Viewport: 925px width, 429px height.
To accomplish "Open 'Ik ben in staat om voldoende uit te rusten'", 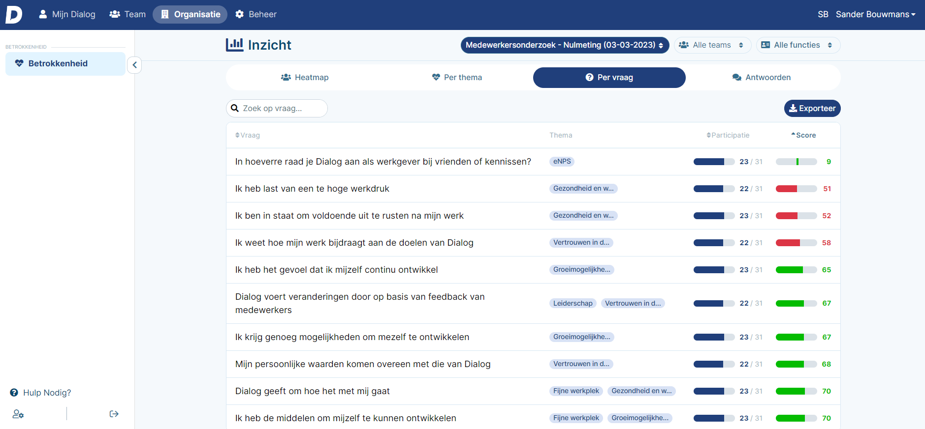I will point(350,216).
